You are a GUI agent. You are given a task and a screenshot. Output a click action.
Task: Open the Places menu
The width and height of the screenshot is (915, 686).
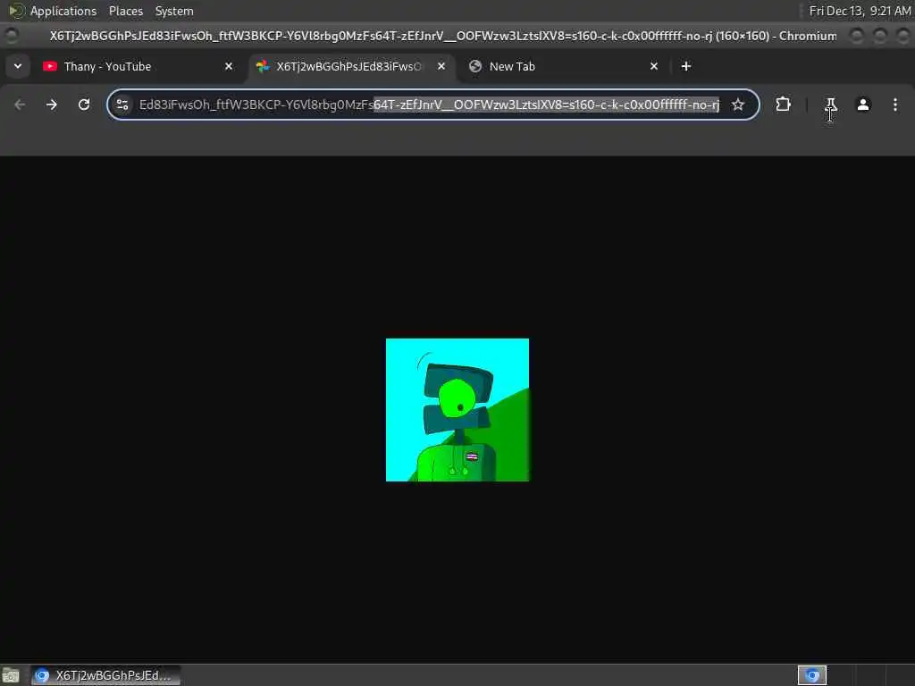(125, 11)
